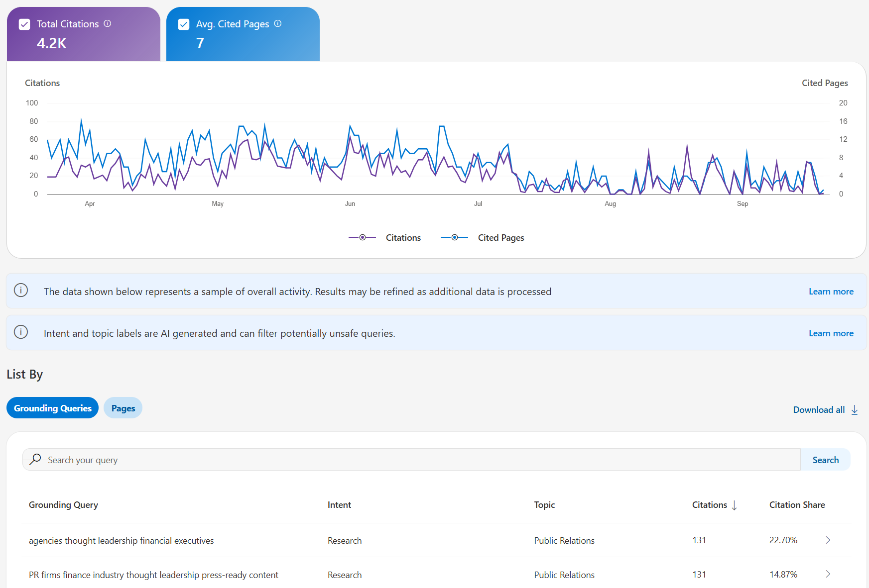
Task: Switch to the Pages tab
Action: coord(123,408)
